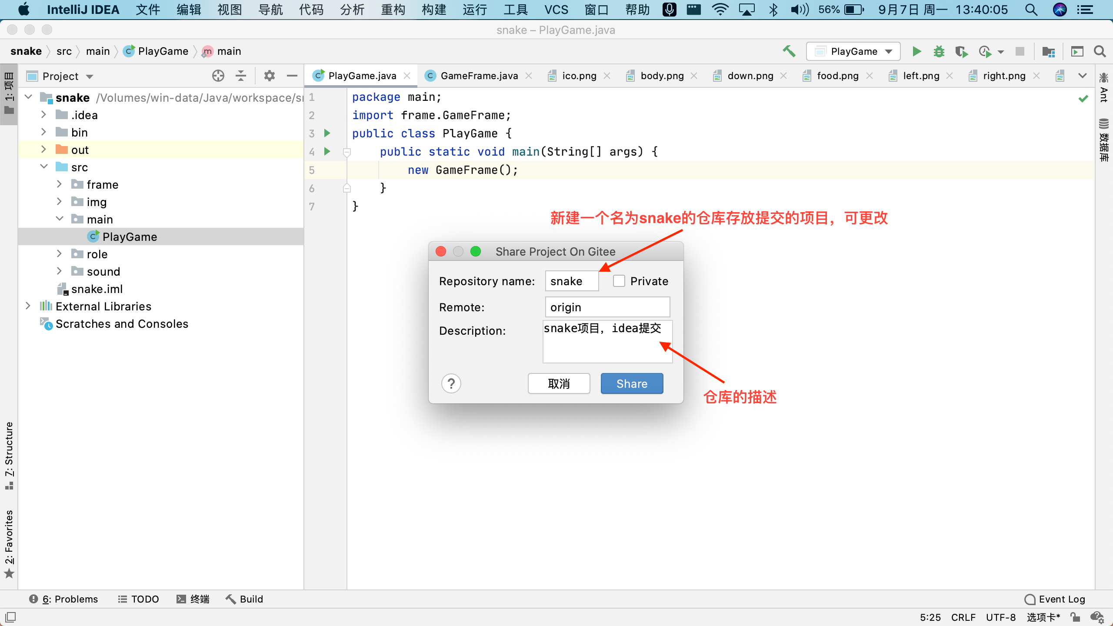This screenshot has width=1113, height=626.
Task: Open PlayGame run configuration dropdown
Action: (853, 51)
